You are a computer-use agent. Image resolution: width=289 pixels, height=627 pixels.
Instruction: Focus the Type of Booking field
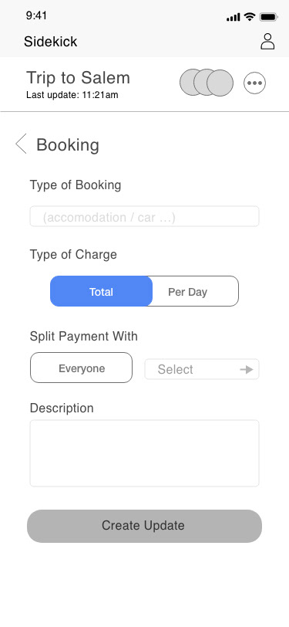point(145,216)
